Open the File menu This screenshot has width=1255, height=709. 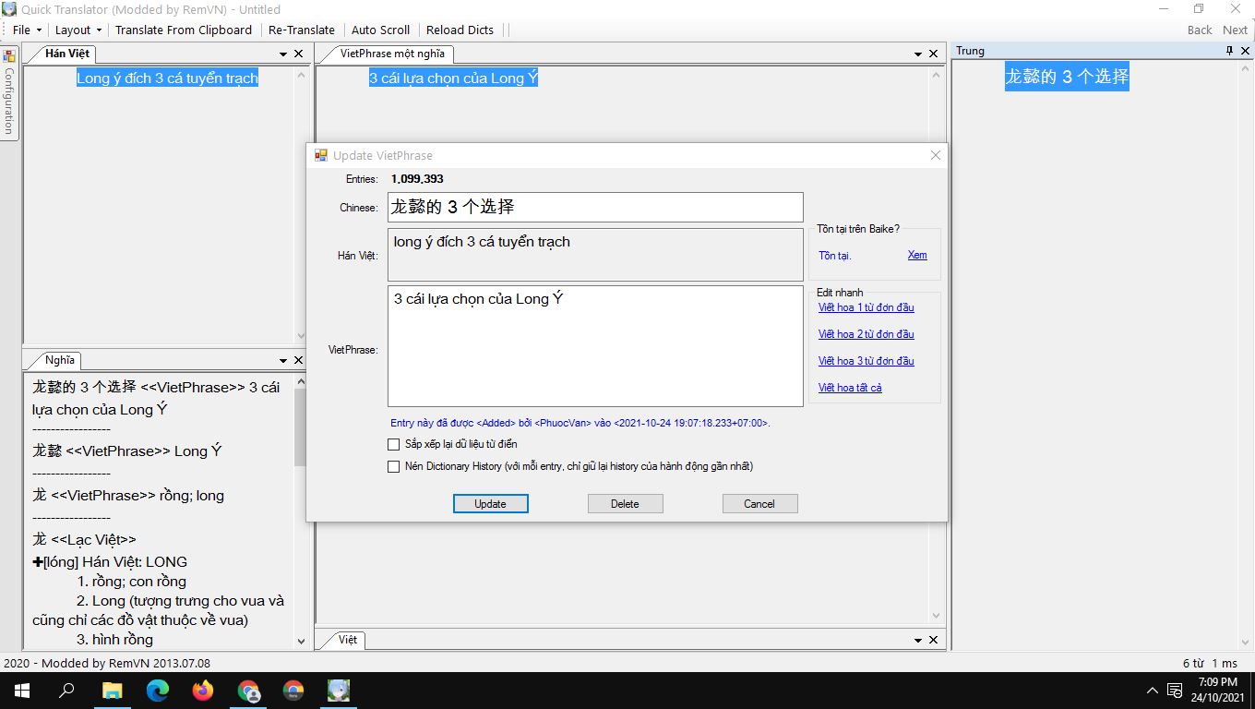point(27,30)
